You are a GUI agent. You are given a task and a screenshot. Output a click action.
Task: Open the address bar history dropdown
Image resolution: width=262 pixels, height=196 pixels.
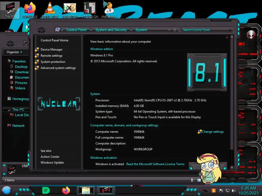coord(169,30)
